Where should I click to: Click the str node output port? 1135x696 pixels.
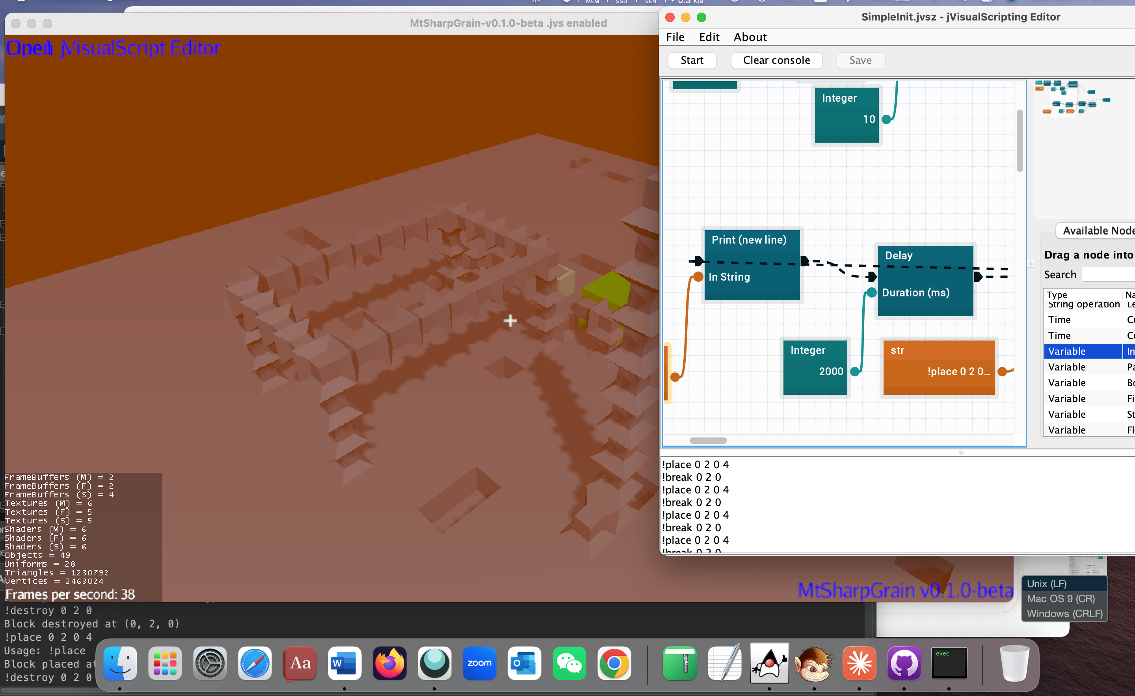1001,371
